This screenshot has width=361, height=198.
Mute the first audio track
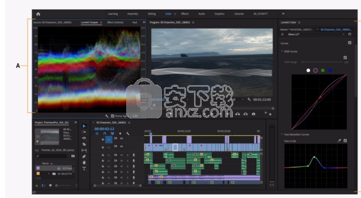point(122,155)
